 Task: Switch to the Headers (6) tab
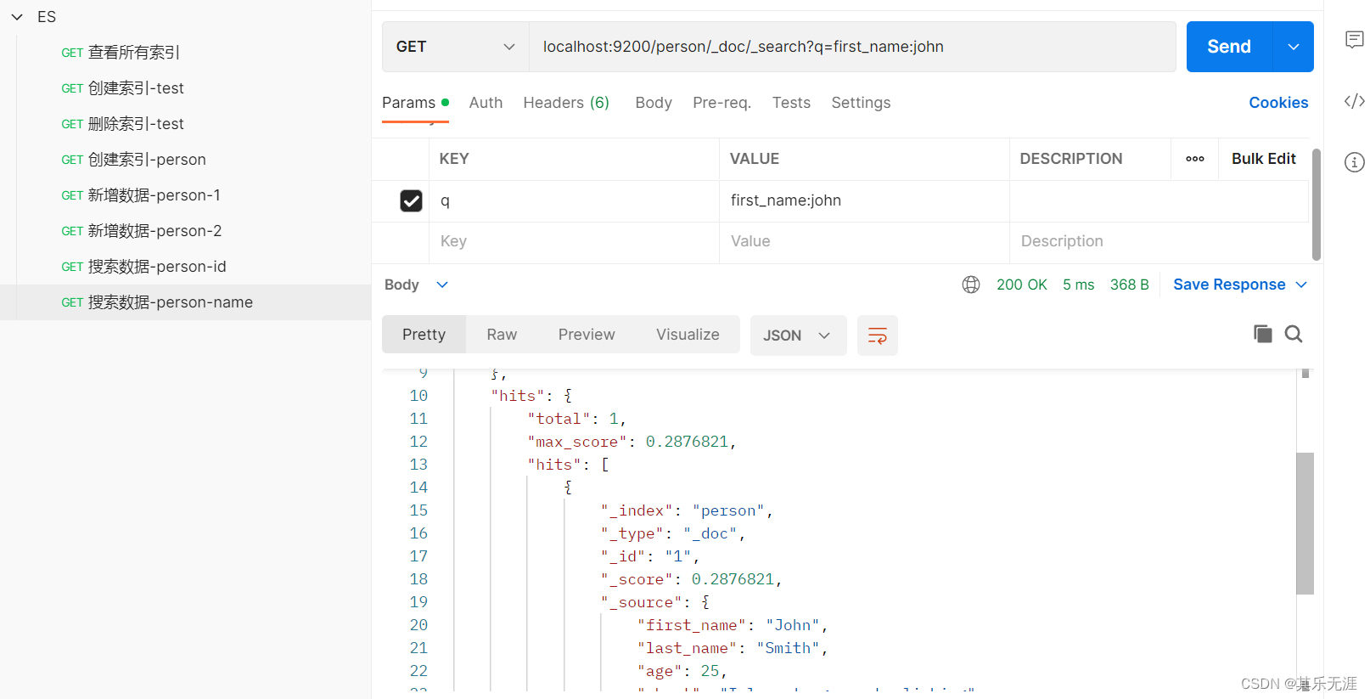coord(566,103)
